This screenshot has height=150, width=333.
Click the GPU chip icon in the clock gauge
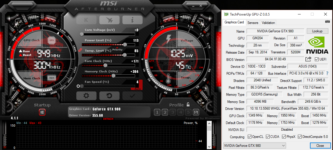pyautogui.click(x=52, y=40)
